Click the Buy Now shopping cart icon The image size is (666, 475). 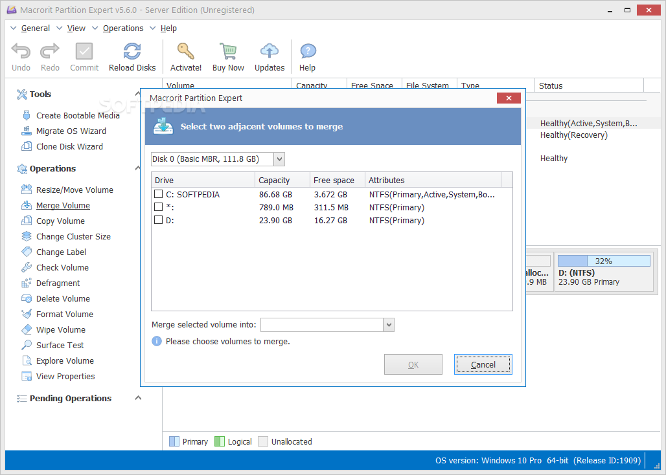pyautogui.click(x=228, y=51)
